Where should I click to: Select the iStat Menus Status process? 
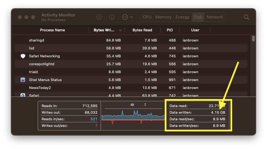[x=131, y=80]
